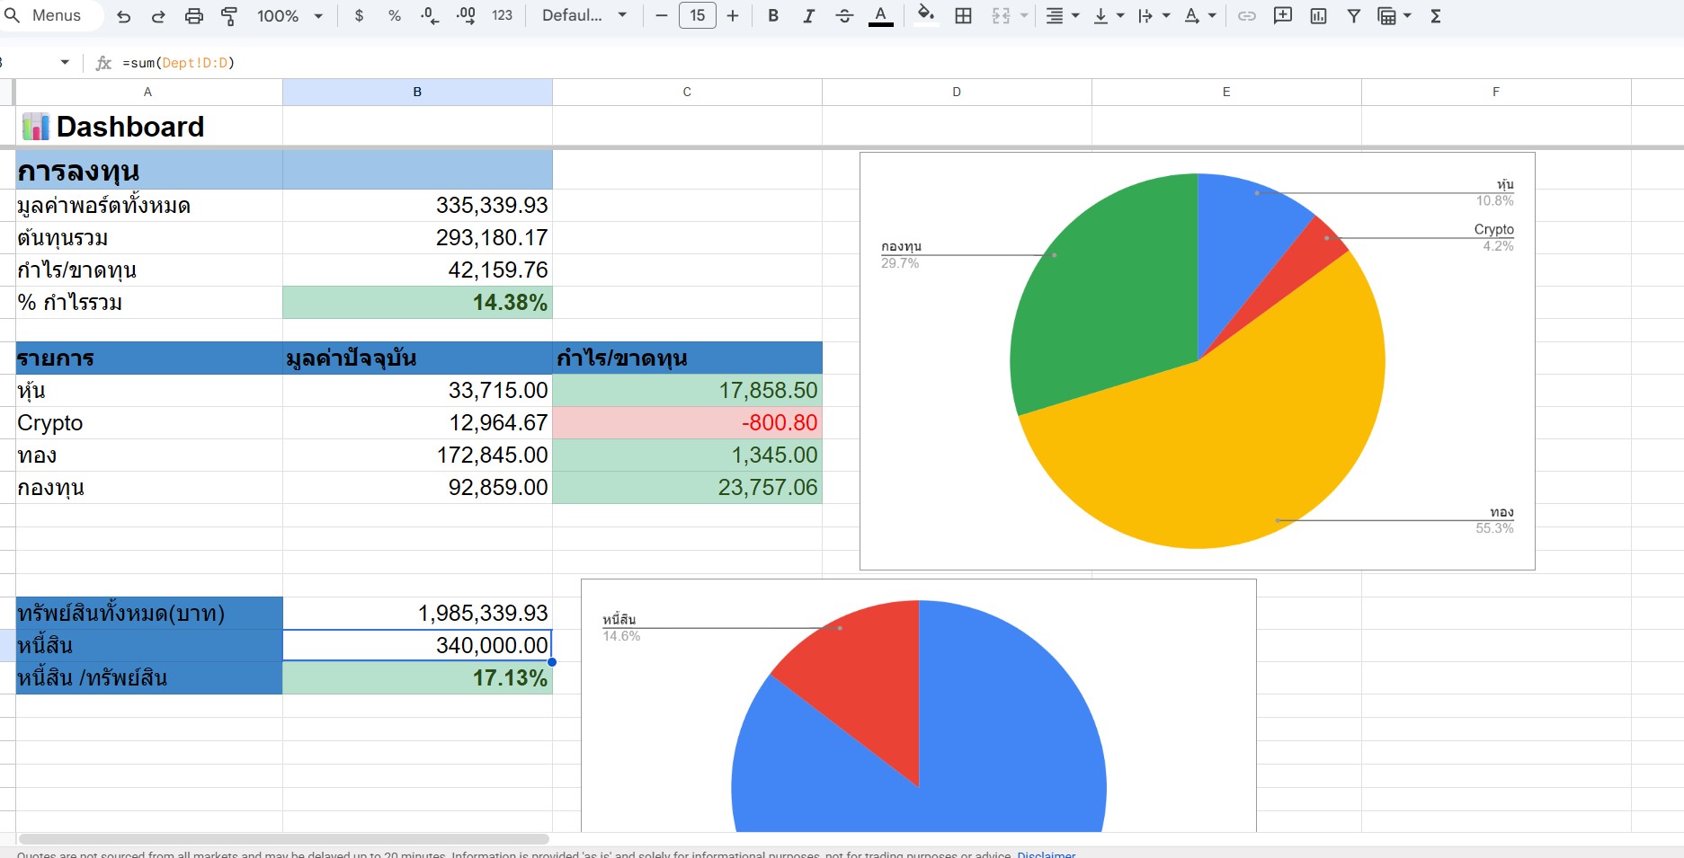This screenshot has width=1684, height=858.
Task: Toggle italic formatting
Action: tap(808, 16)
